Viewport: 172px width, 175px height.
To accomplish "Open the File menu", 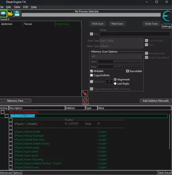I will click(2, 7).
